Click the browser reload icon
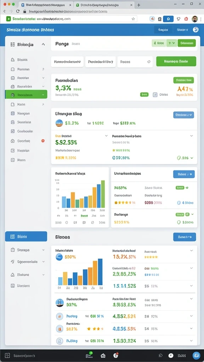The width and height of the screenshot is (204, 362). [x=18, y=11]
